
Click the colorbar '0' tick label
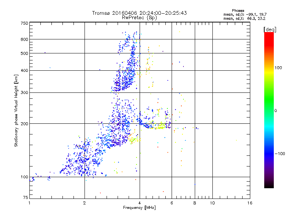[x=276, y=111]
